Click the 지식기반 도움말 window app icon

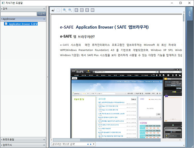(3, 3)
